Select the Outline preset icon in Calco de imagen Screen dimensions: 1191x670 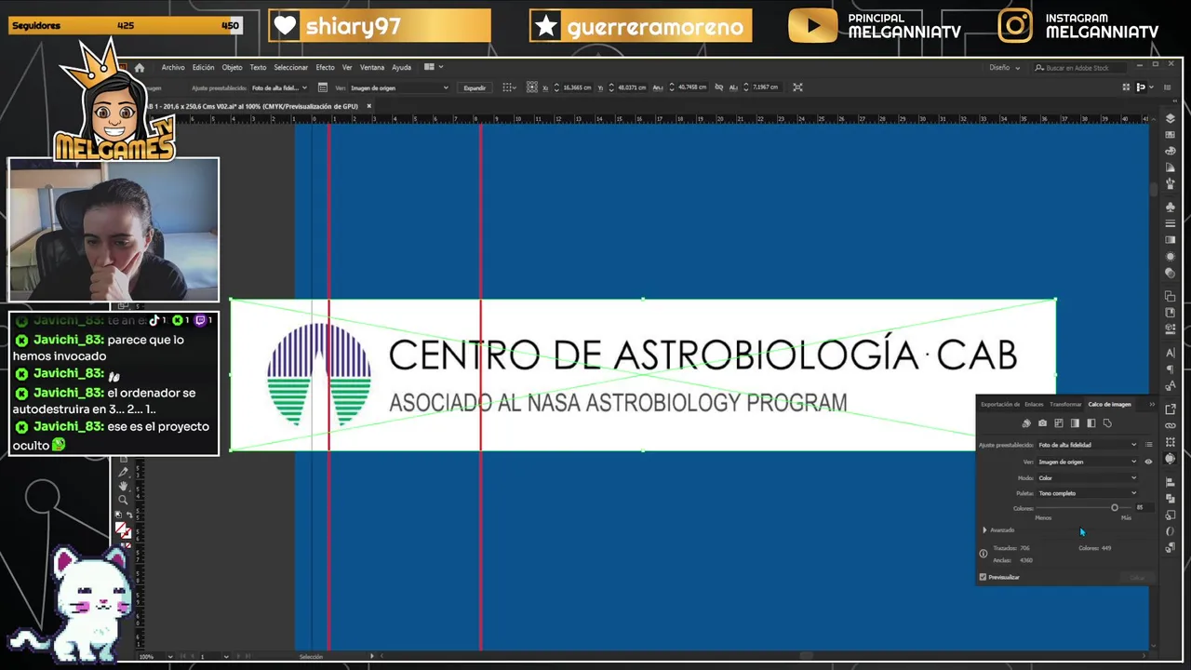[x=1107, y=423]
